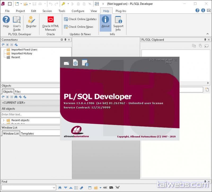This screenshot has width=212, height=192.
Task: Refresh the Connections list
Action: pos(3,45)
